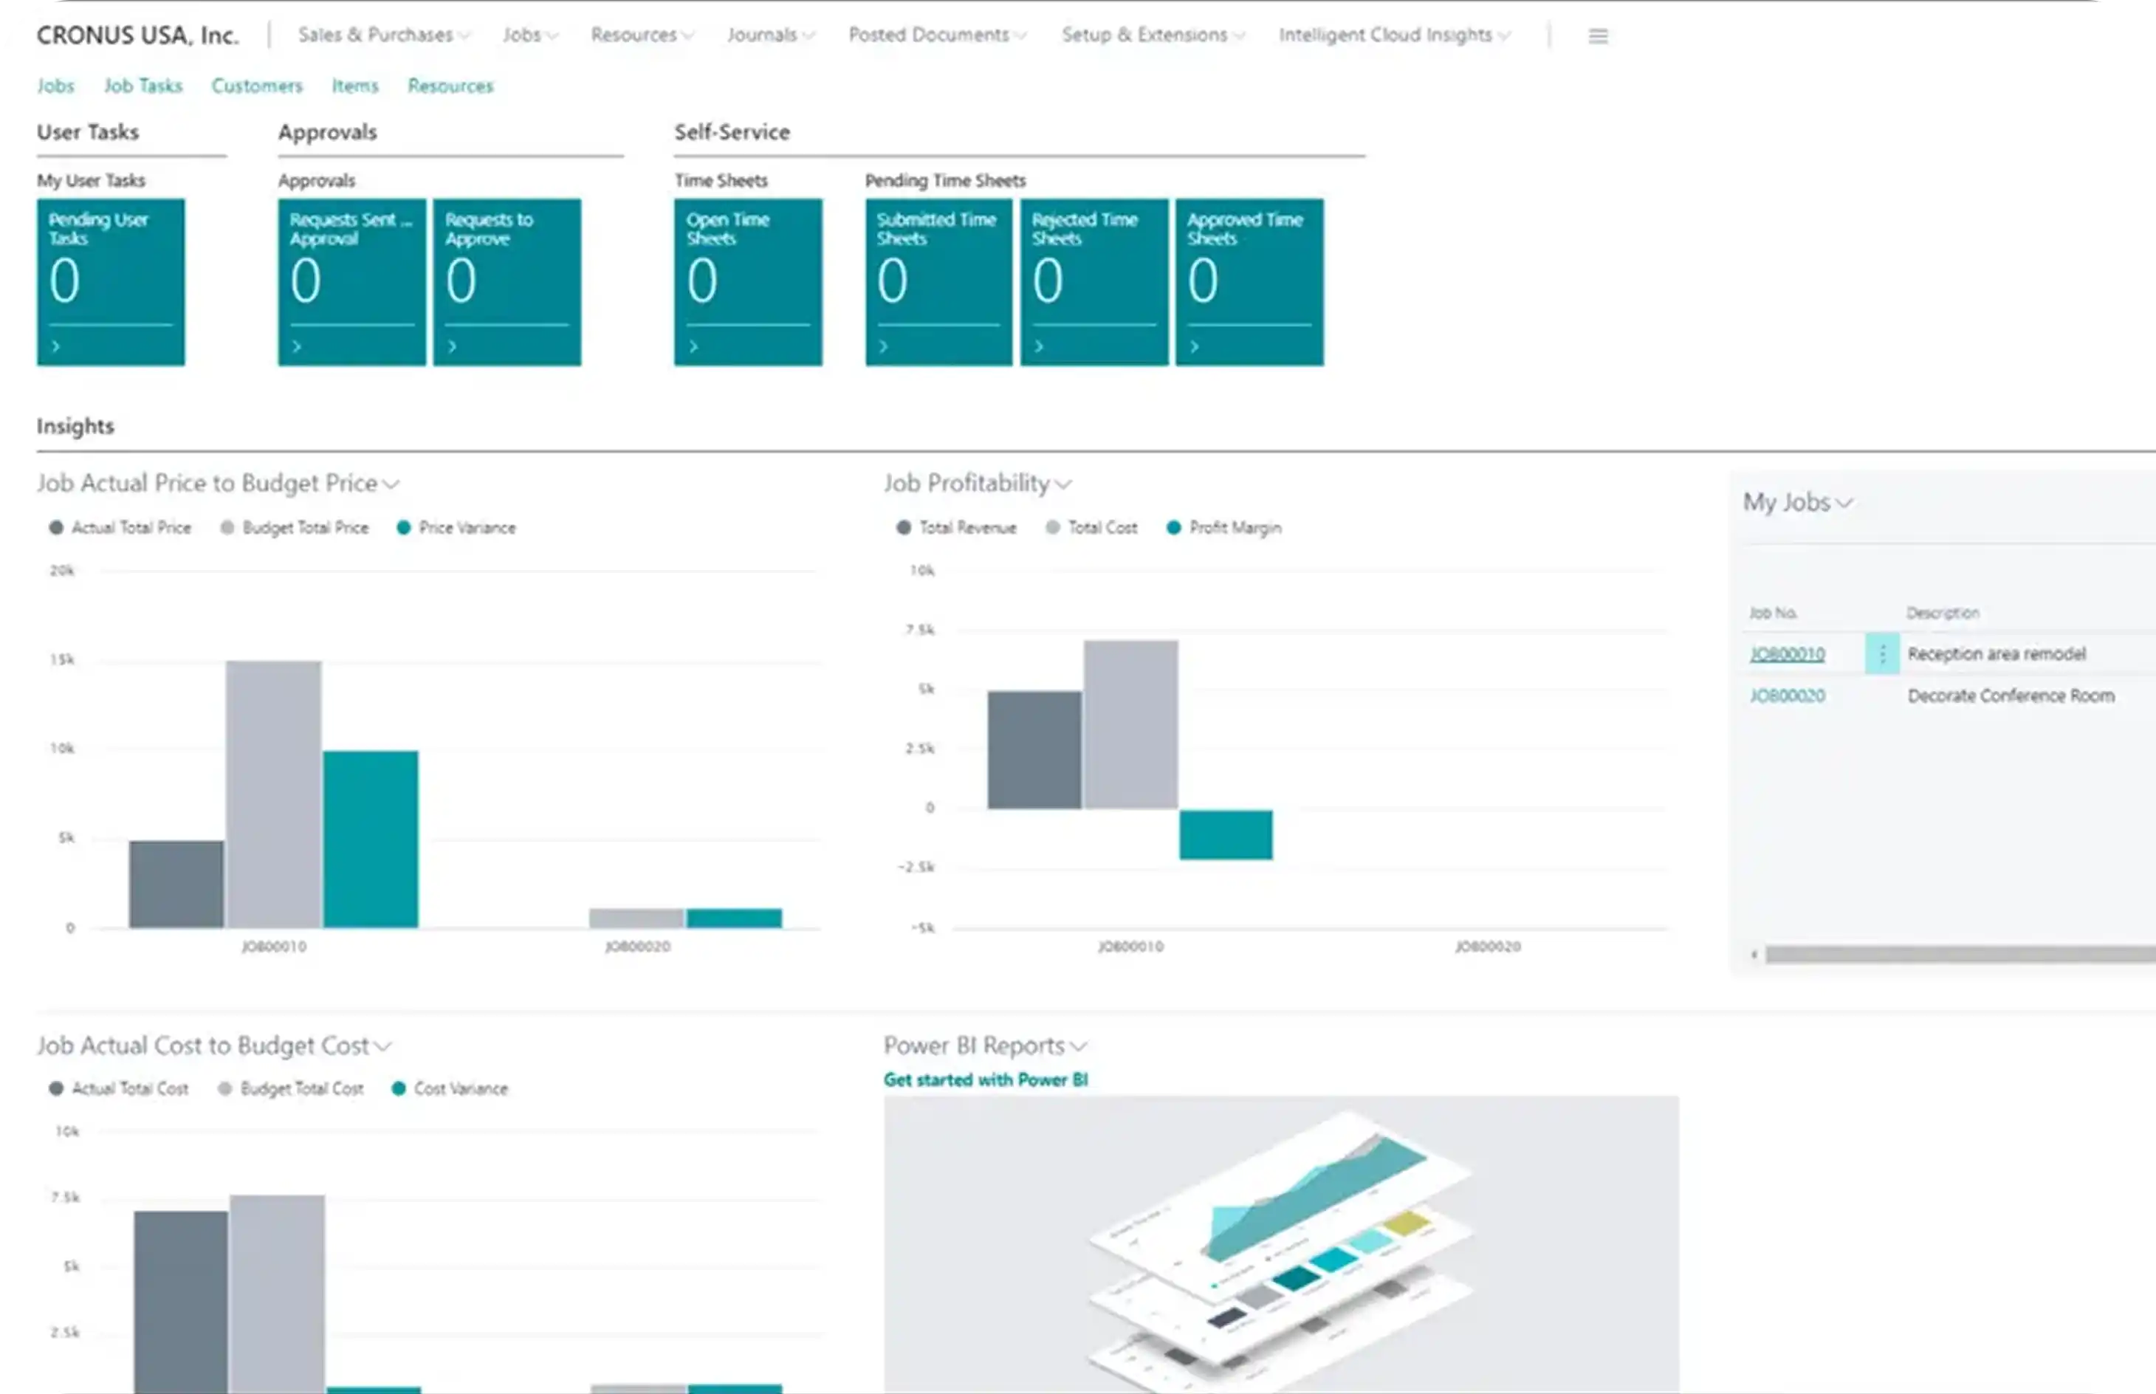Open the JOB00020 job link
The image size is (2156, 1394).
1787,696
